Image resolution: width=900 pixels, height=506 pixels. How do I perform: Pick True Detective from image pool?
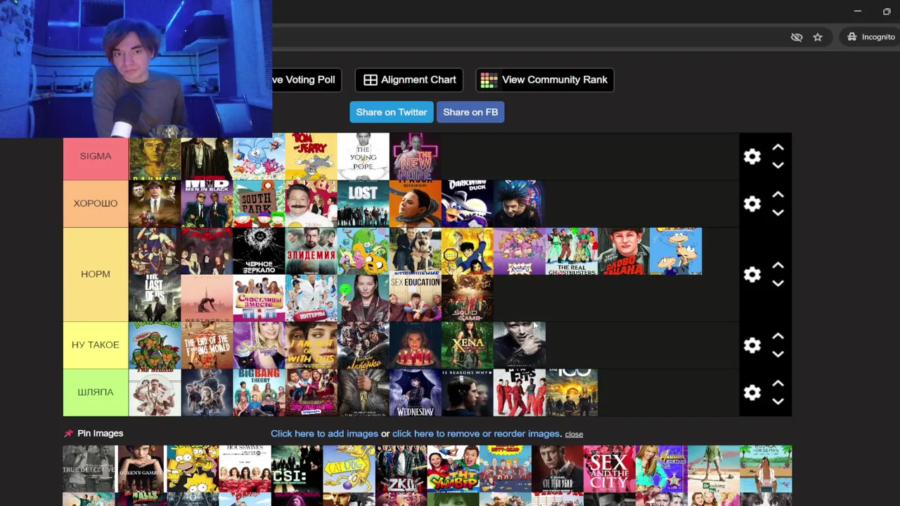[x=89, y=469]
